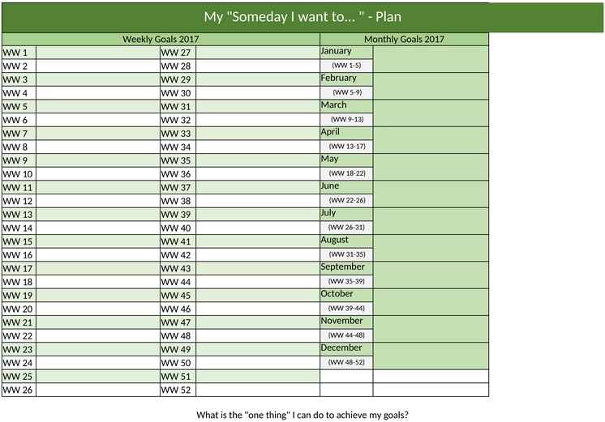
Task: Select the plan title banner
Action: [x=302, y=17]
